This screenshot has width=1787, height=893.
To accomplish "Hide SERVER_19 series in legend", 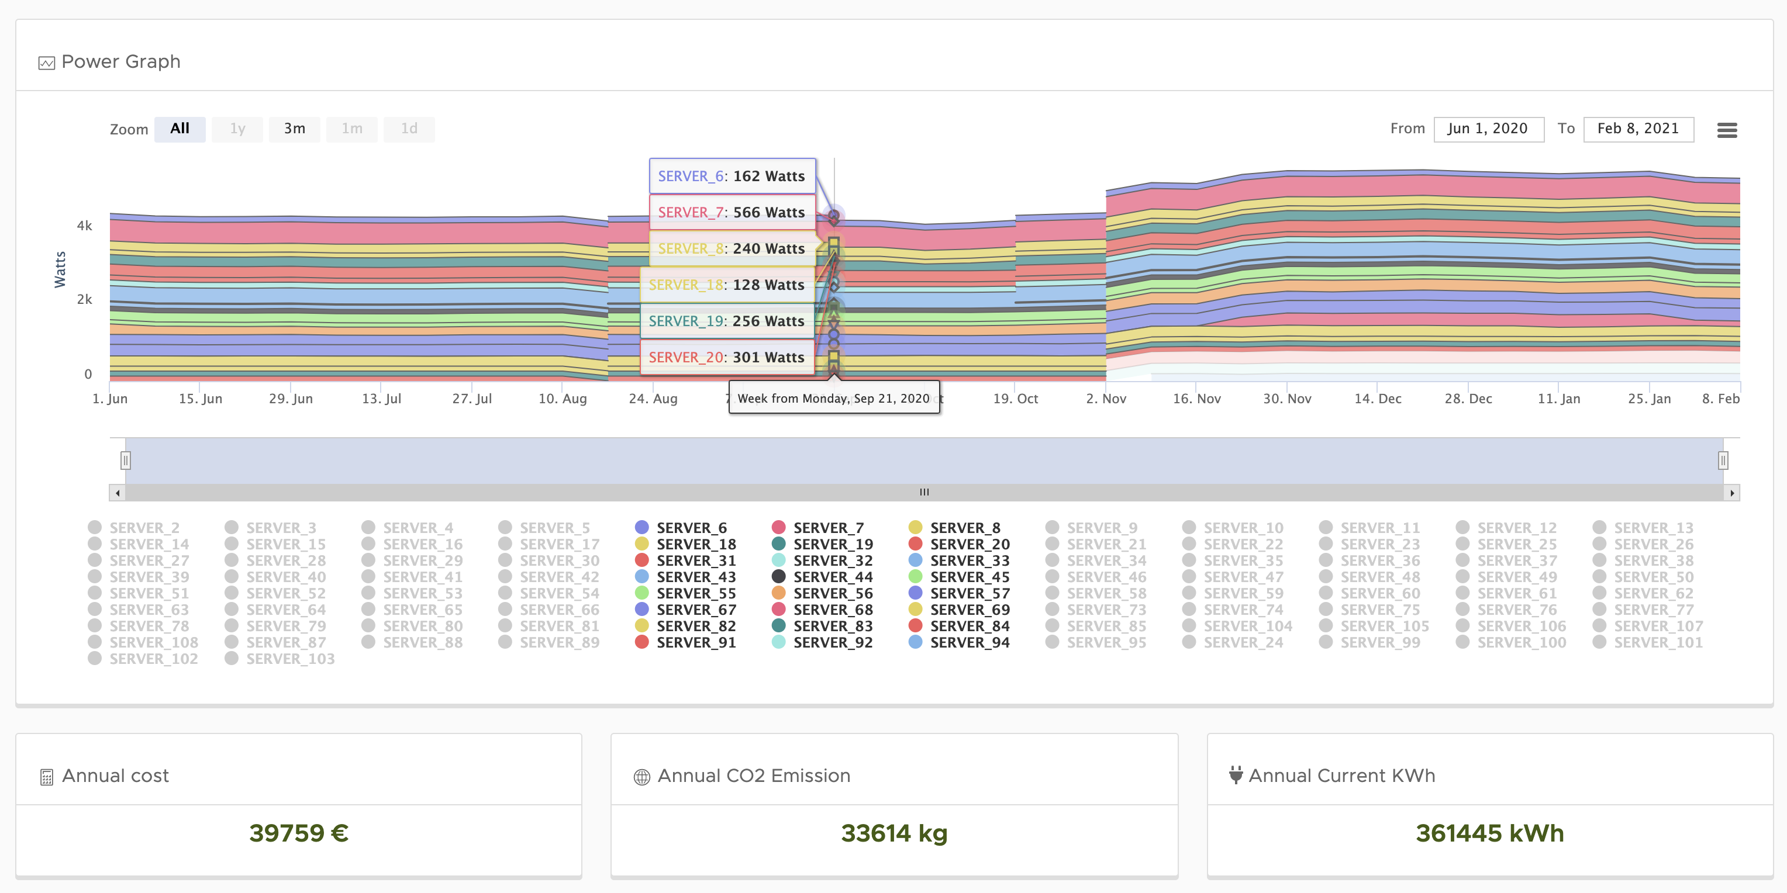I will click(822, 544).
